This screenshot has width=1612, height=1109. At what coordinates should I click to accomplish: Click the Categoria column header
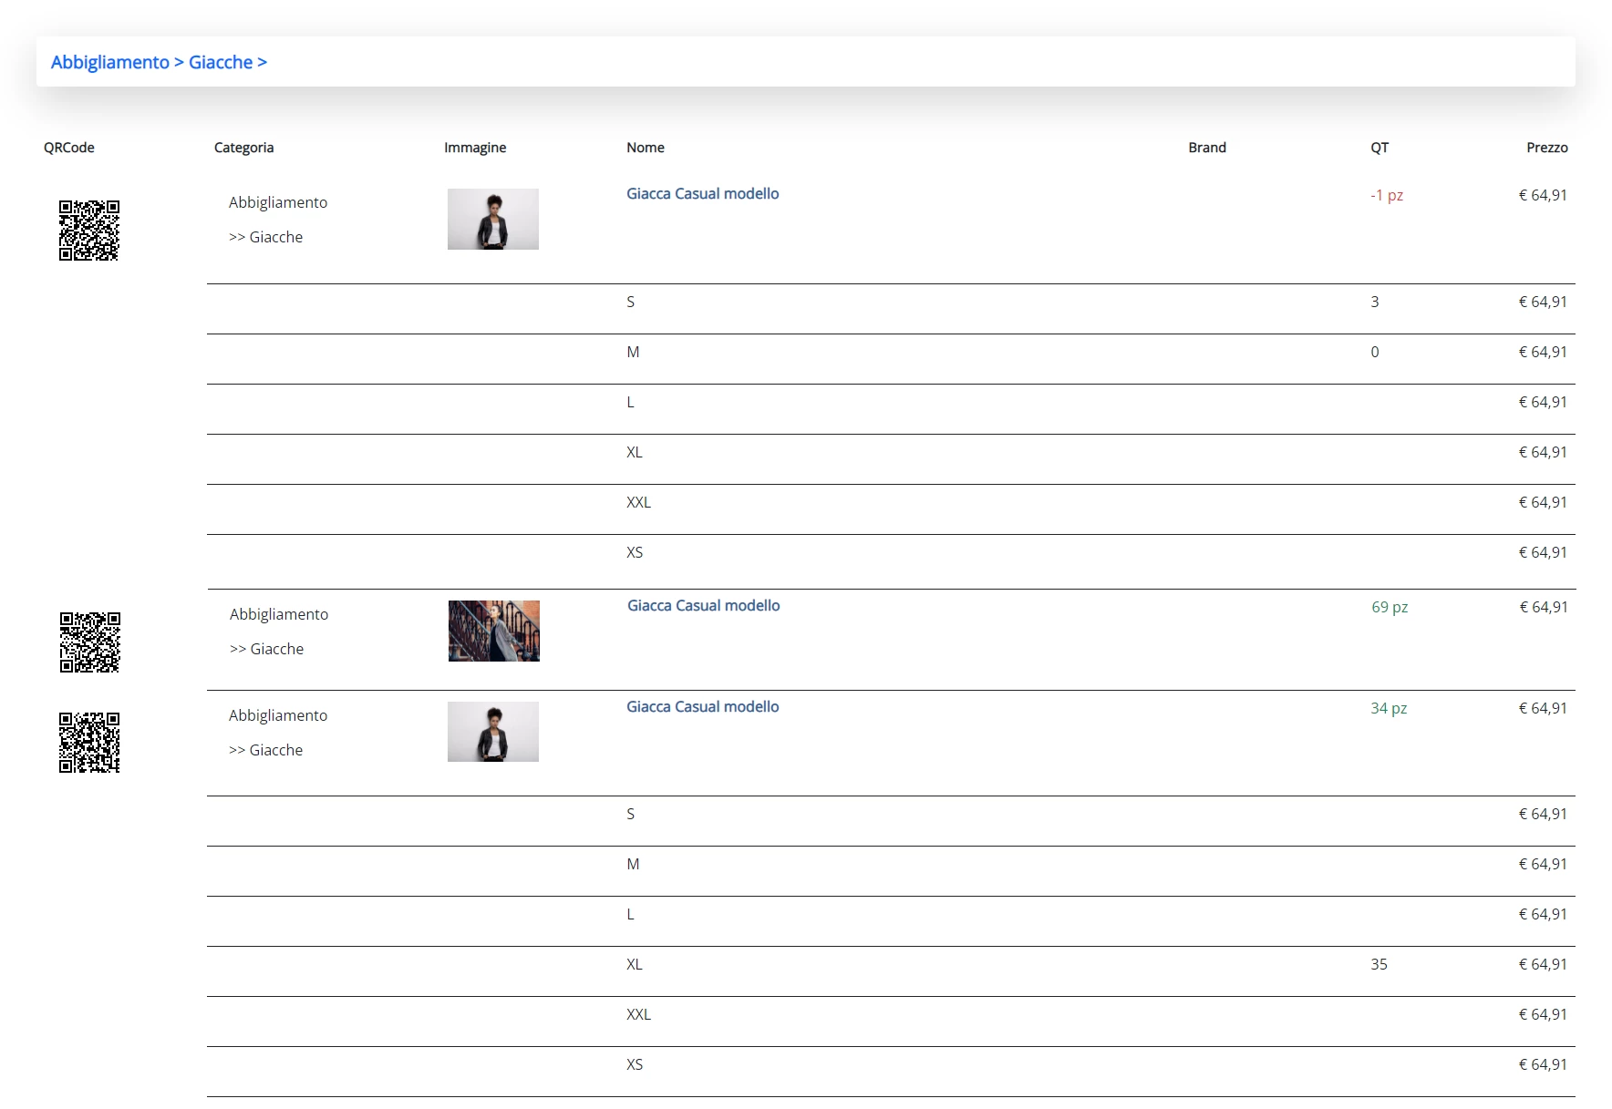point(243,148)
